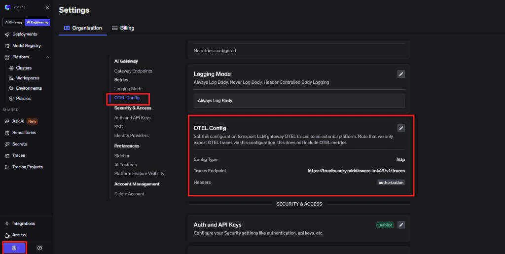Click the Ask AI sparkle icon
The image size is (505, 254).
tap(7, 121)
